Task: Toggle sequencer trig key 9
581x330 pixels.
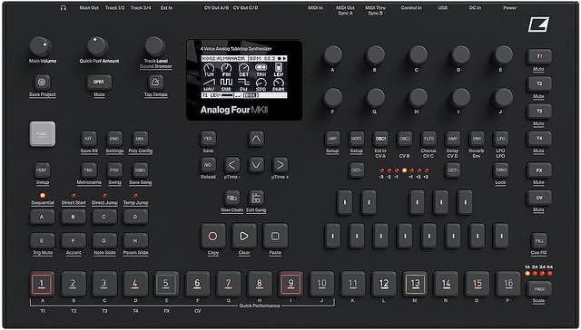Action: coord(290,284)
